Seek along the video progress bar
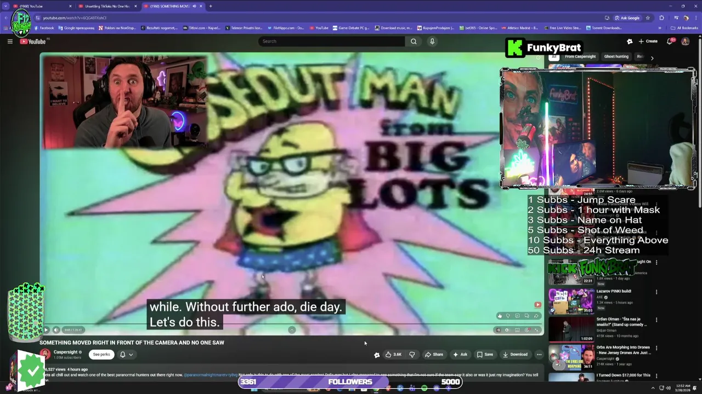The width and height of the screenshot is (702, 394). 291,325
